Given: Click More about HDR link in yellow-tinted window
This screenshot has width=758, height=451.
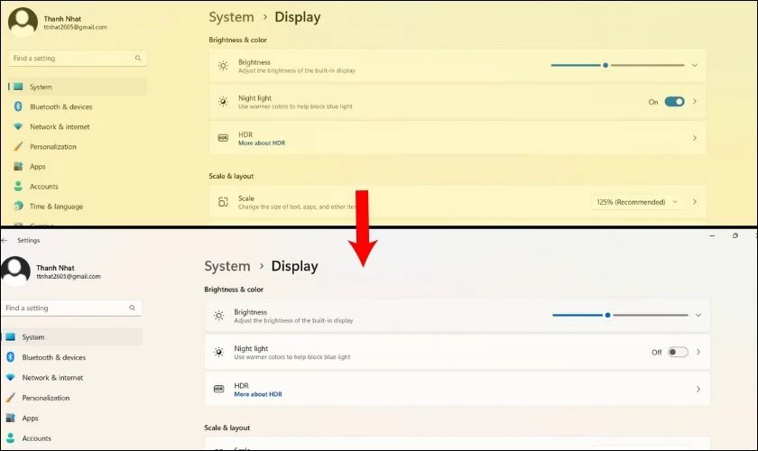Looking at the screenshot, I should [x=262, y=143].
